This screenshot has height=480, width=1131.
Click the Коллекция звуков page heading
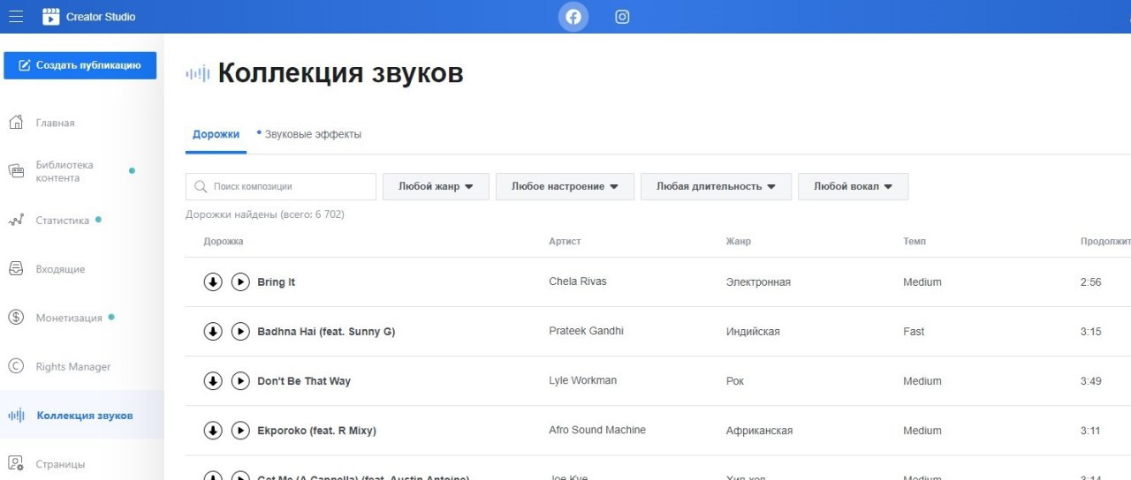pyautogui.click(x=340, y=73)
